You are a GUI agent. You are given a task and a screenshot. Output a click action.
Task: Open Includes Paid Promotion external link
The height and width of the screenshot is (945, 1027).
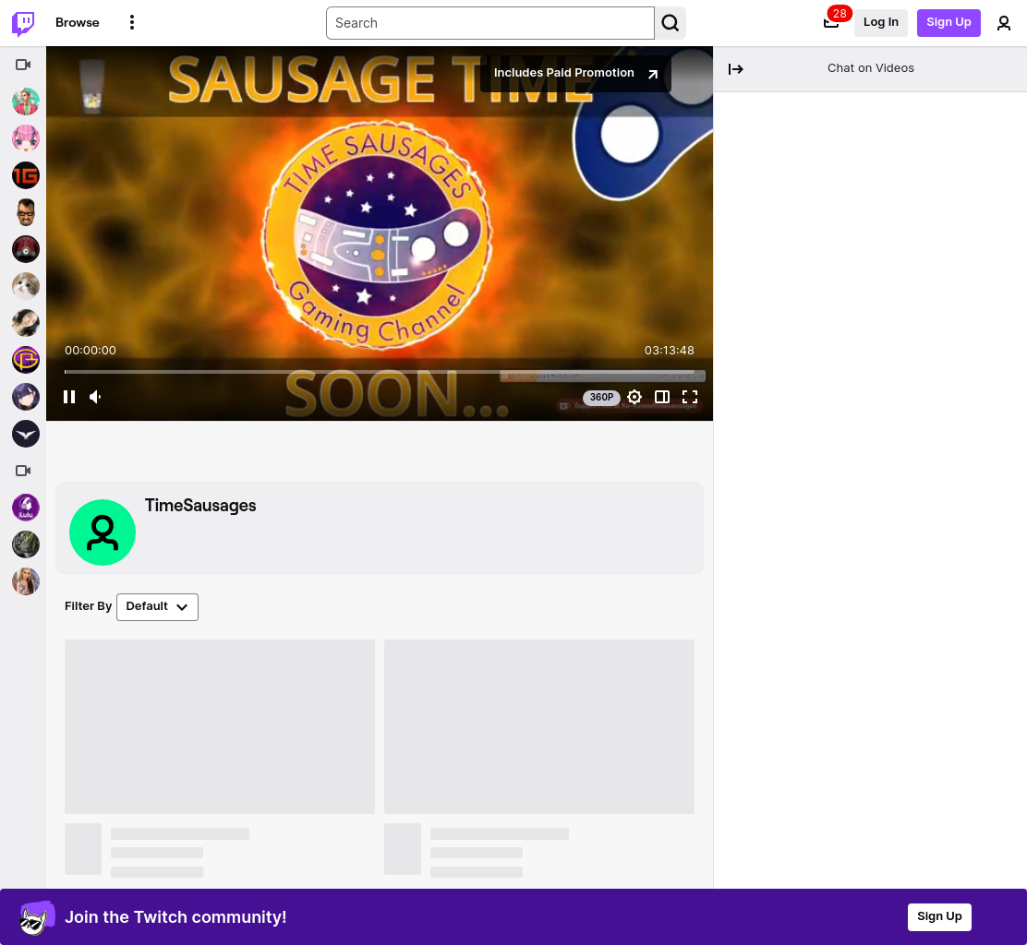click(575, 73)
